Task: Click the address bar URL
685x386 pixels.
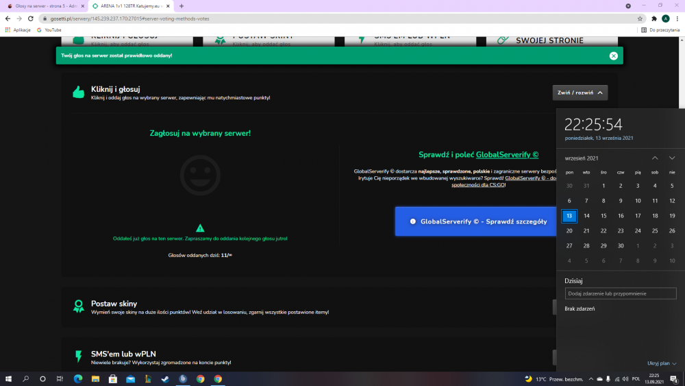Action: pos(129,19)
